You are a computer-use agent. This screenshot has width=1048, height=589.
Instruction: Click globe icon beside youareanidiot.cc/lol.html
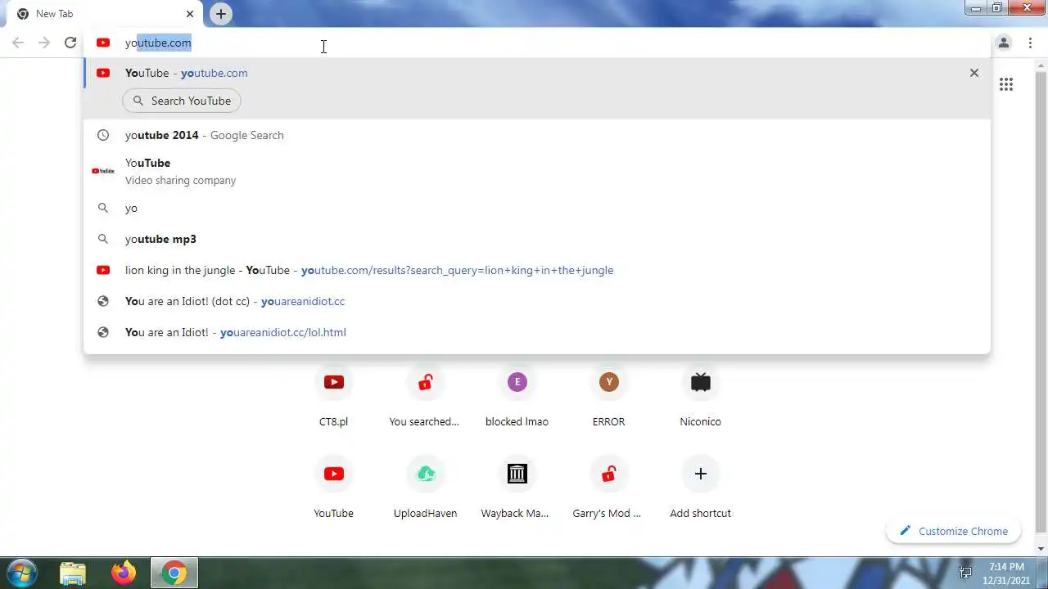click(103, 332)
